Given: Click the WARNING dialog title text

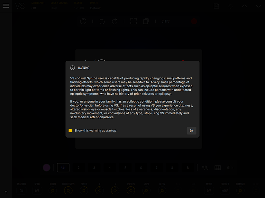Looking at the screenshot, I should [83, 68].
